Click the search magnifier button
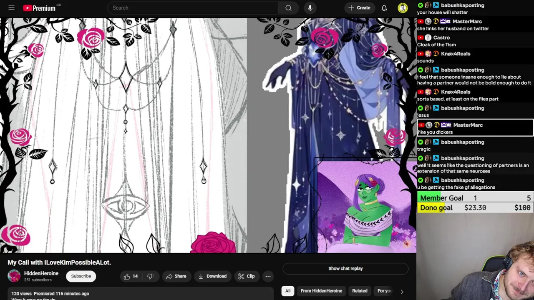 point(288,8)
